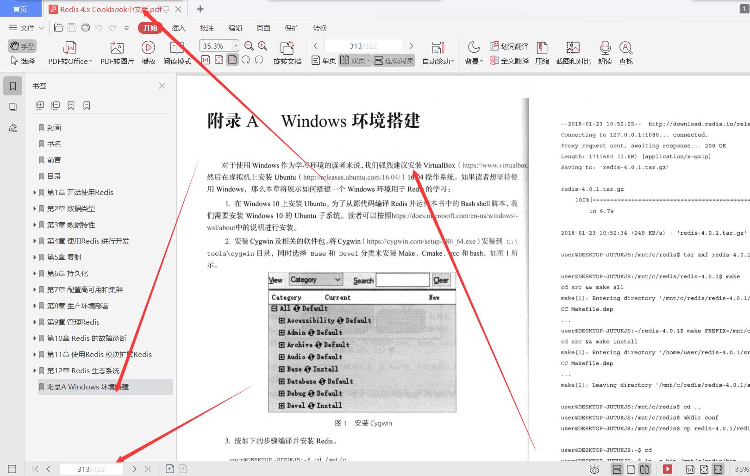Open the annotations sidebar icon
Viewport: 750px width, 476px height.
[13, 128]
